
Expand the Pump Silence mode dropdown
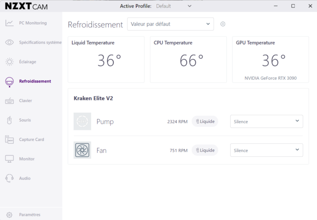point(266,121)
